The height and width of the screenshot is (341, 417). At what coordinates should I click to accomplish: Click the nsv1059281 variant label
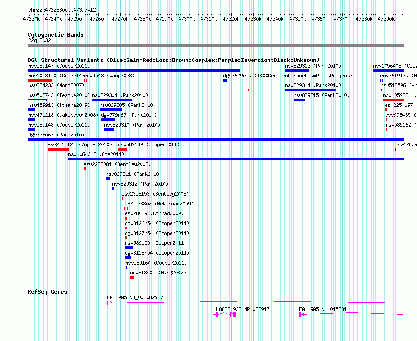pyautogui.click(x=400, y=95)
